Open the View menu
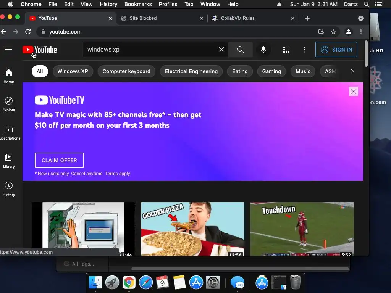 click(87, 4)
